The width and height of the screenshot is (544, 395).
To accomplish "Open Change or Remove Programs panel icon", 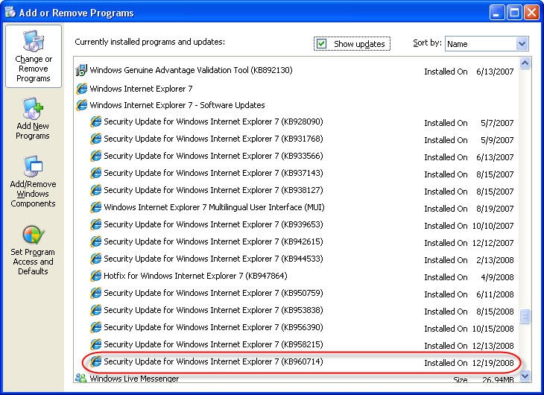I will point(34,41).
